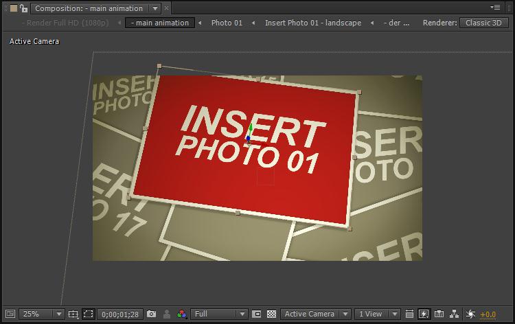Switch to the Photo 01 composition tab
Viewport: 515px width, 324px height.
coord(227,23)
